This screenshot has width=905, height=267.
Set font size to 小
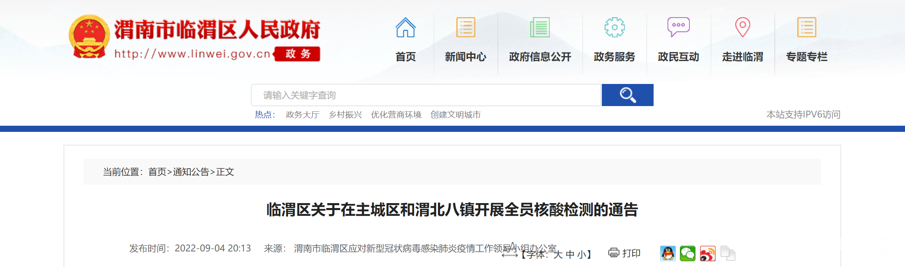582,254
